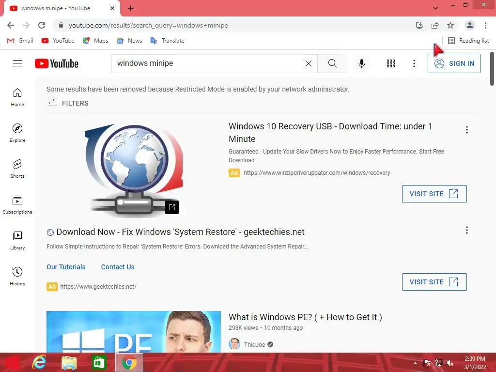Open Chrome three-dot menu
This screenshot has height=372, width=496.
click(x=485, y=25)
